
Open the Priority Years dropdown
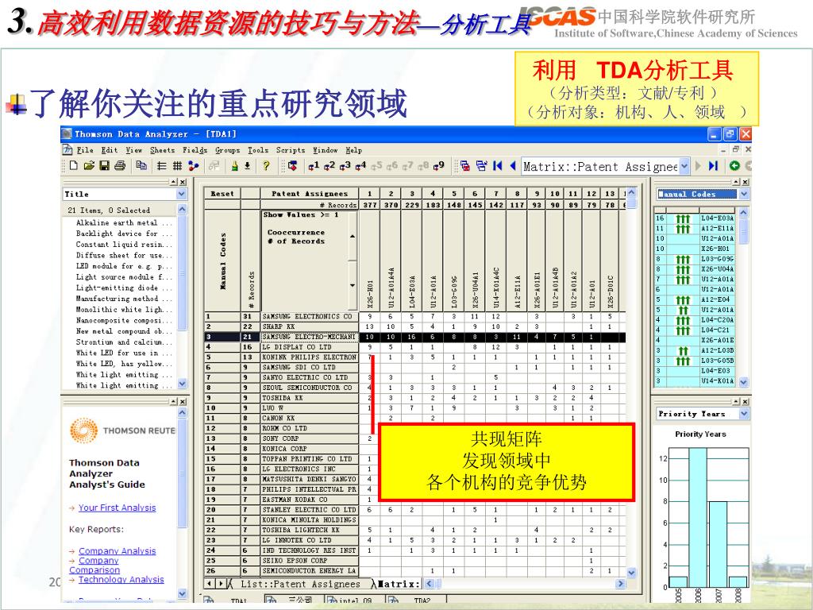click(744, 414)
